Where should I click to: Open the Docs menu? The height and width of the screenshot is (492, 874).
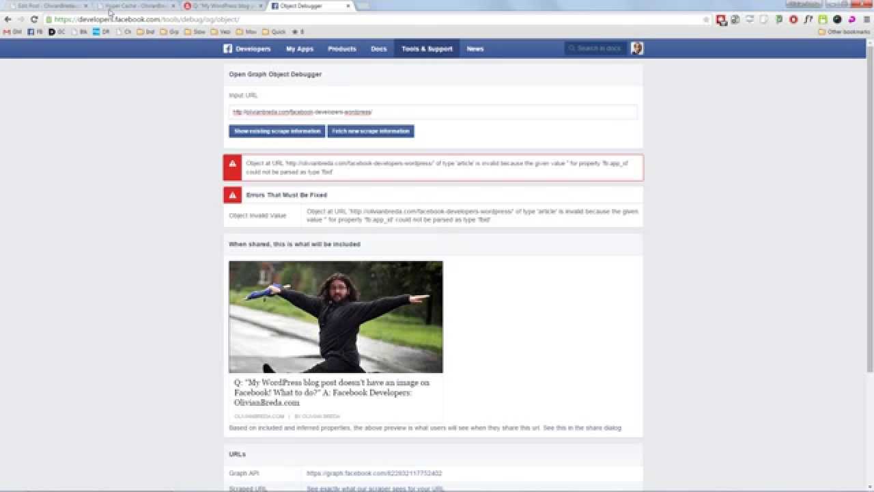pyautogui.click(x=378, y=49)
